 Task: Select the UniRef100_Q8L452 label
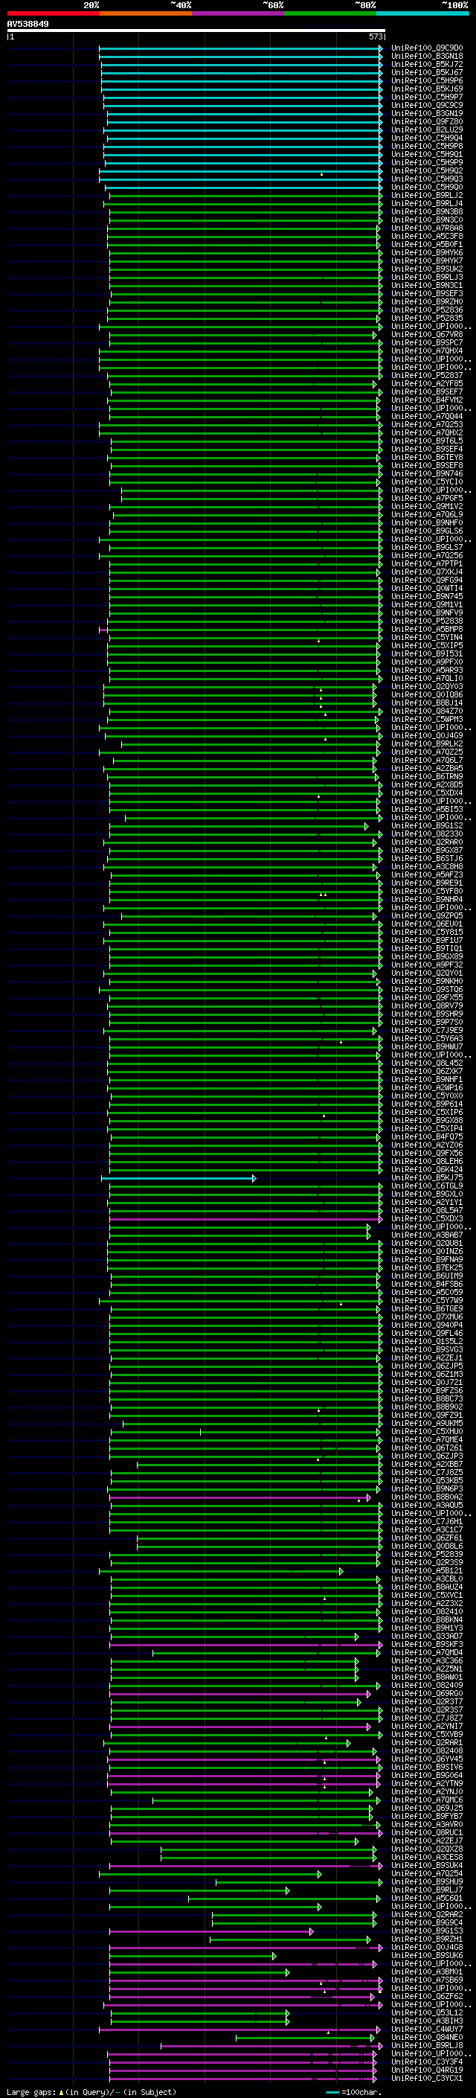coord(427,1063)
